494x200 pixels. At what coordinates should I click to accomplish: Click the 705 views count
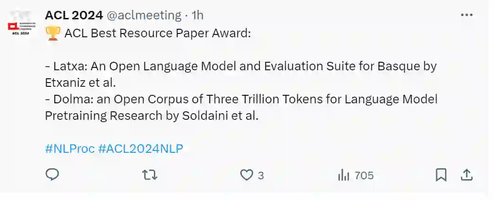[x=363, y=175]
